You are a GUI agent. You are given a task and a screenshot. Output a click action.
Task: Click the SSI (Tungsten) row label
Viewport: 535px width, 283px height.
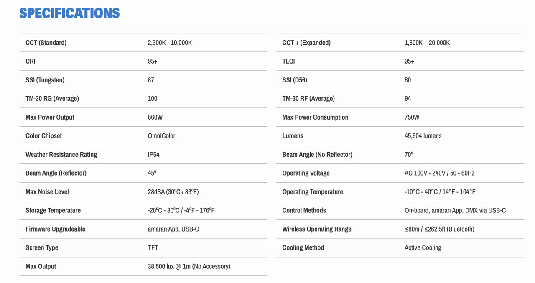(45, 80)
